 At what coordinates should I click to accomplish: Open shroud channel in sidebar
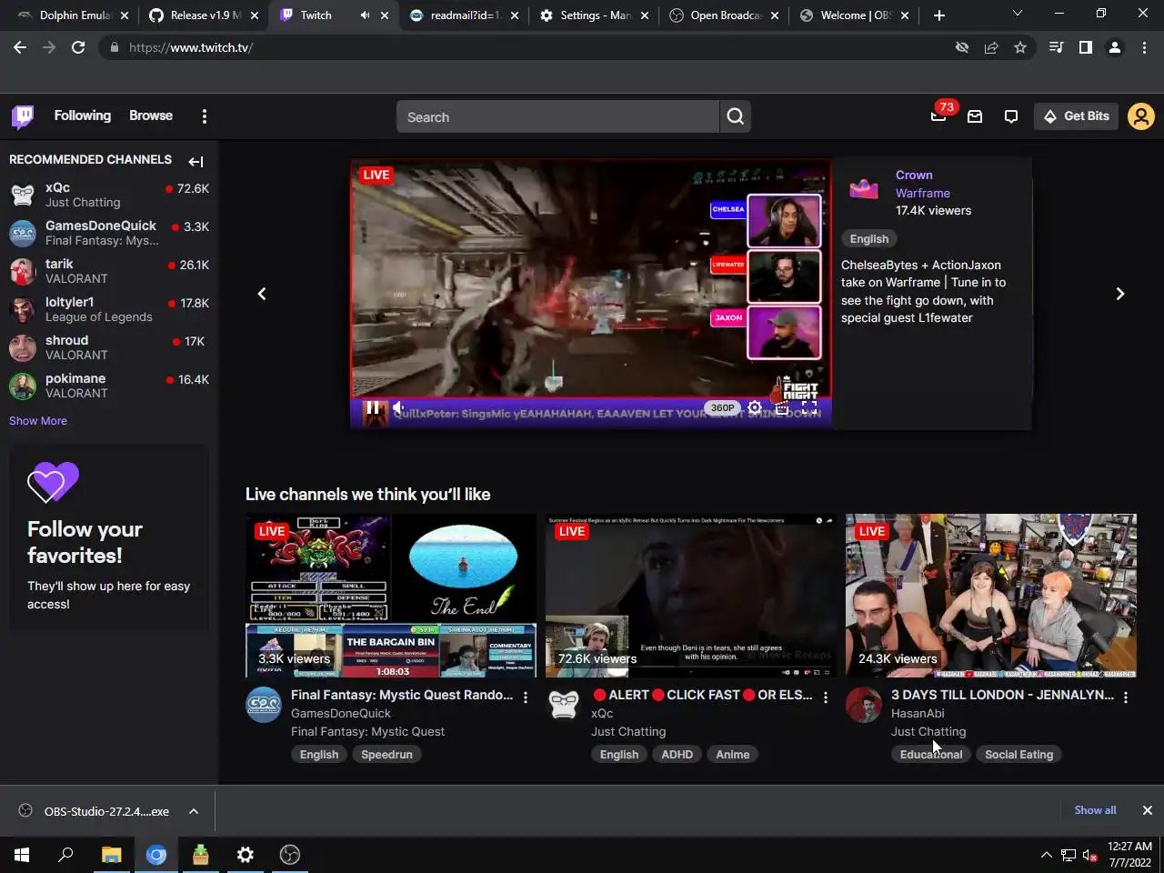pyautogui.click(x=109, y=347)
